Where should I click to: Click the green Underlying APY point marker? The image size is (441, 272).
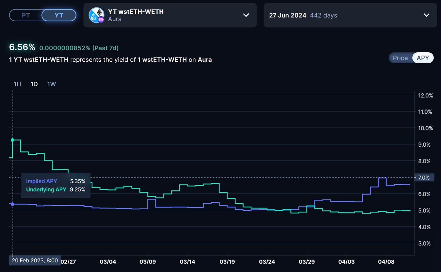13,140
